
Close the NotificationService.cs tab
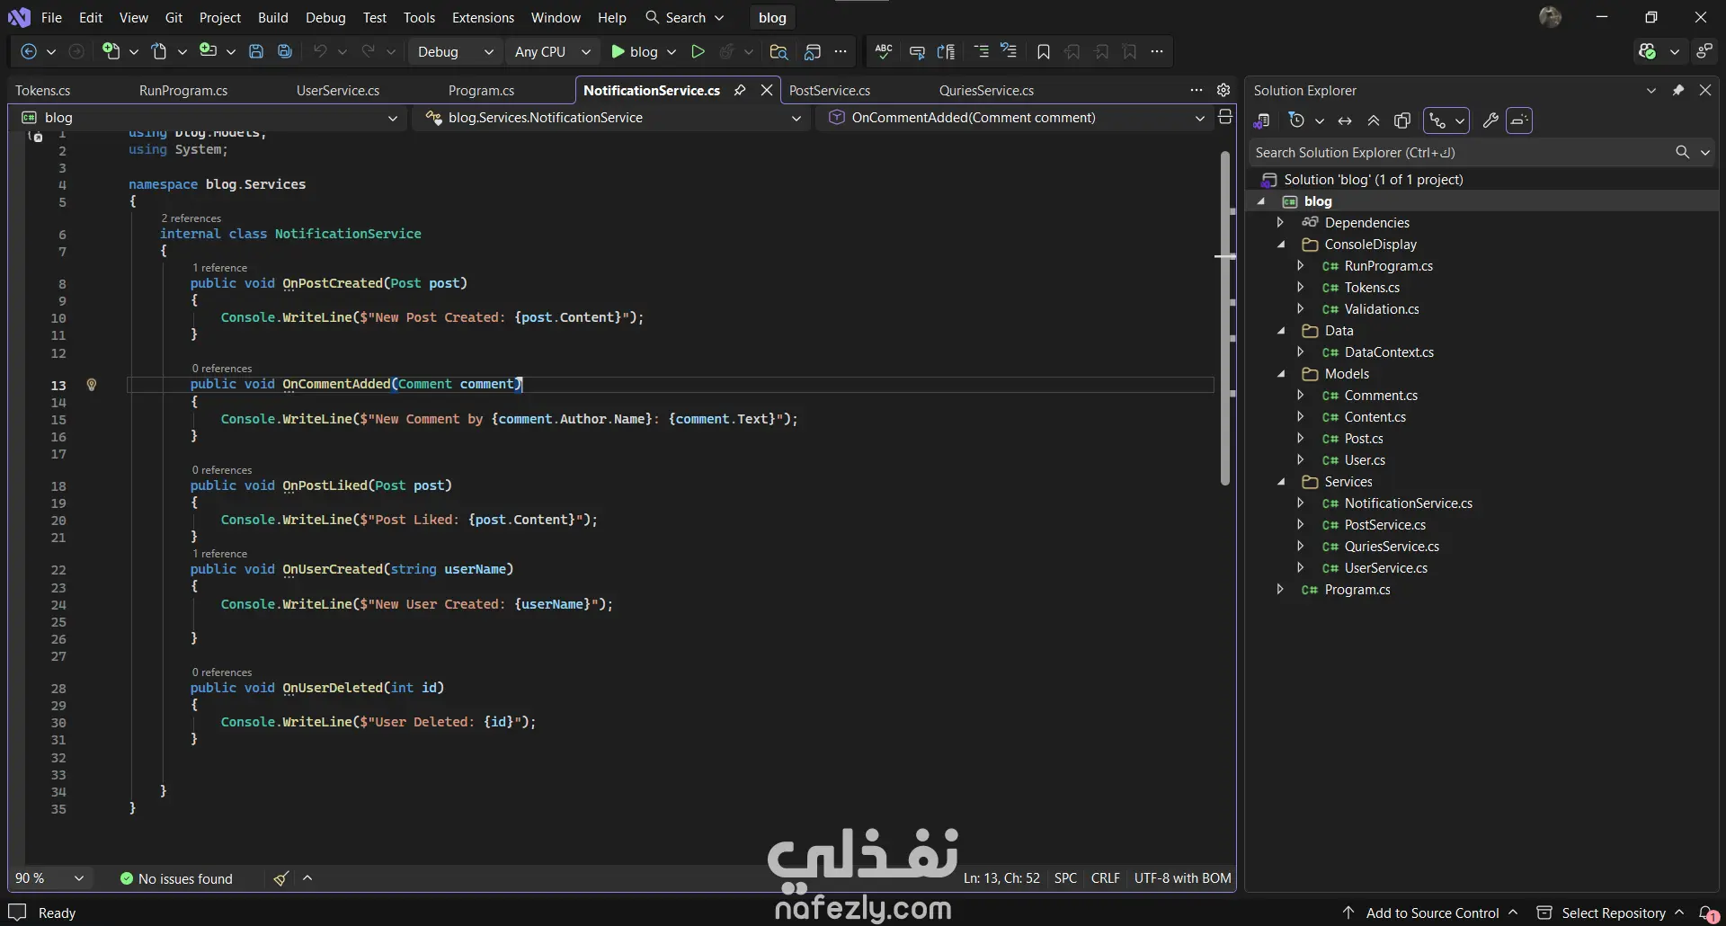click(x=767, y=90)
